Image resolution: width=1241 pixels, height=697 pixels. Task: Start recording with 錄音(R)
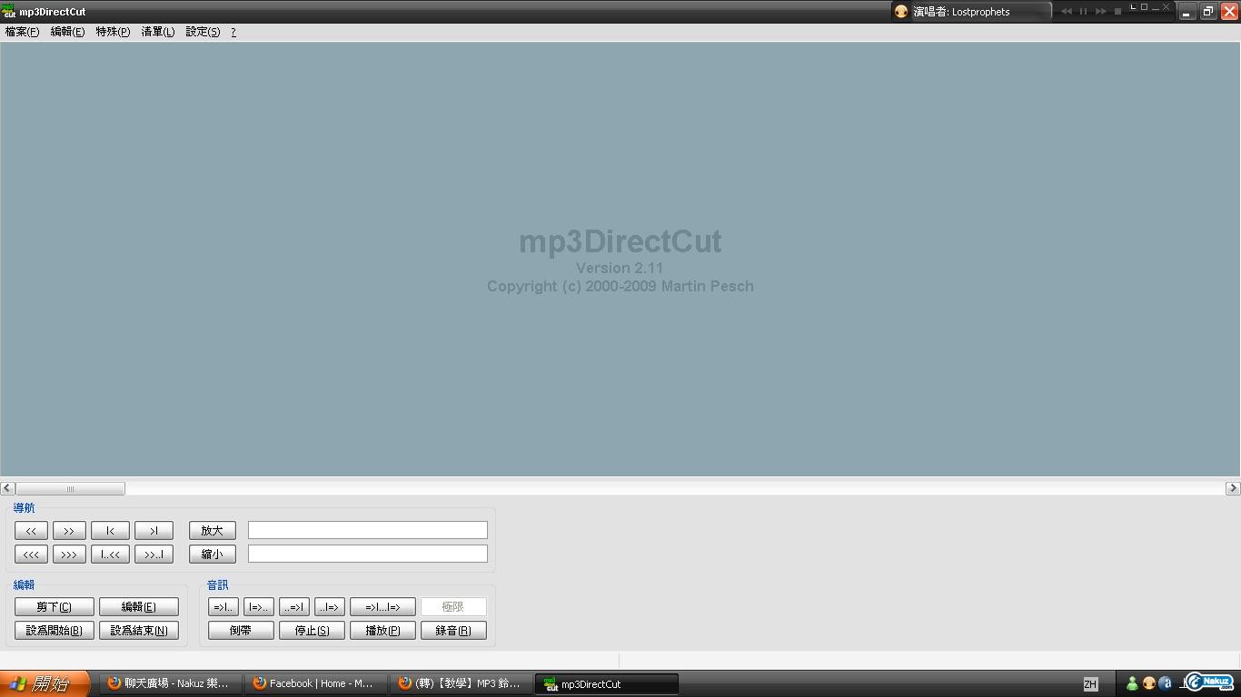pyautogui.click(x=453, y=631)
